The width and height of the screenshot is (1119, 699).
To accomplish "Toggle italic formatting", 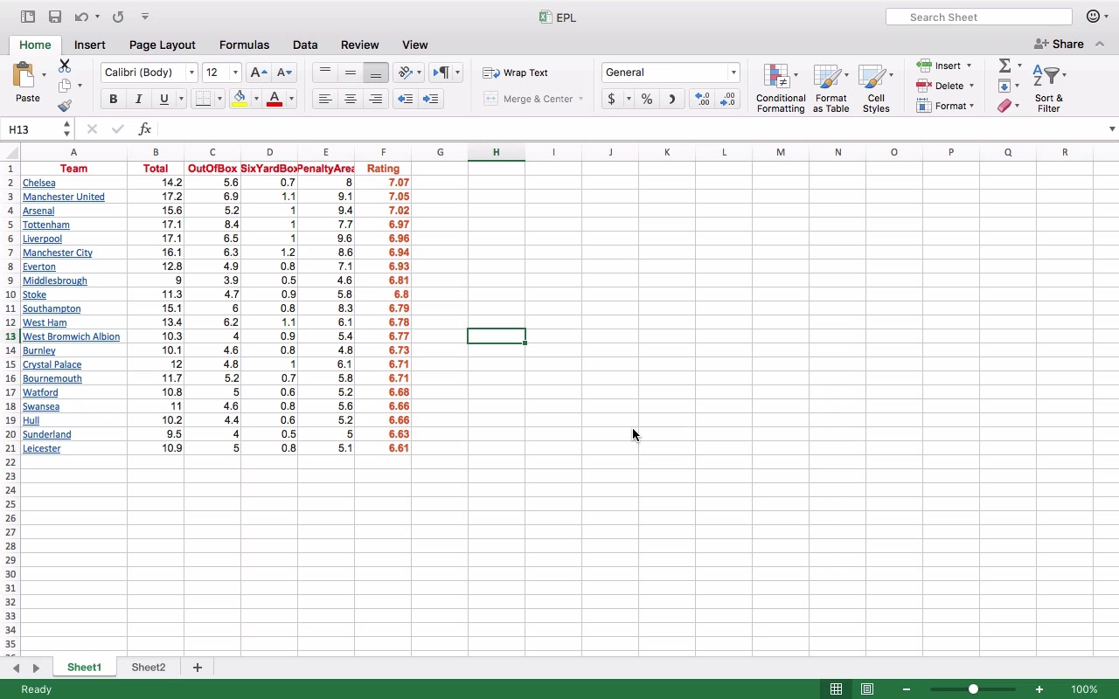I will point(138,99).
